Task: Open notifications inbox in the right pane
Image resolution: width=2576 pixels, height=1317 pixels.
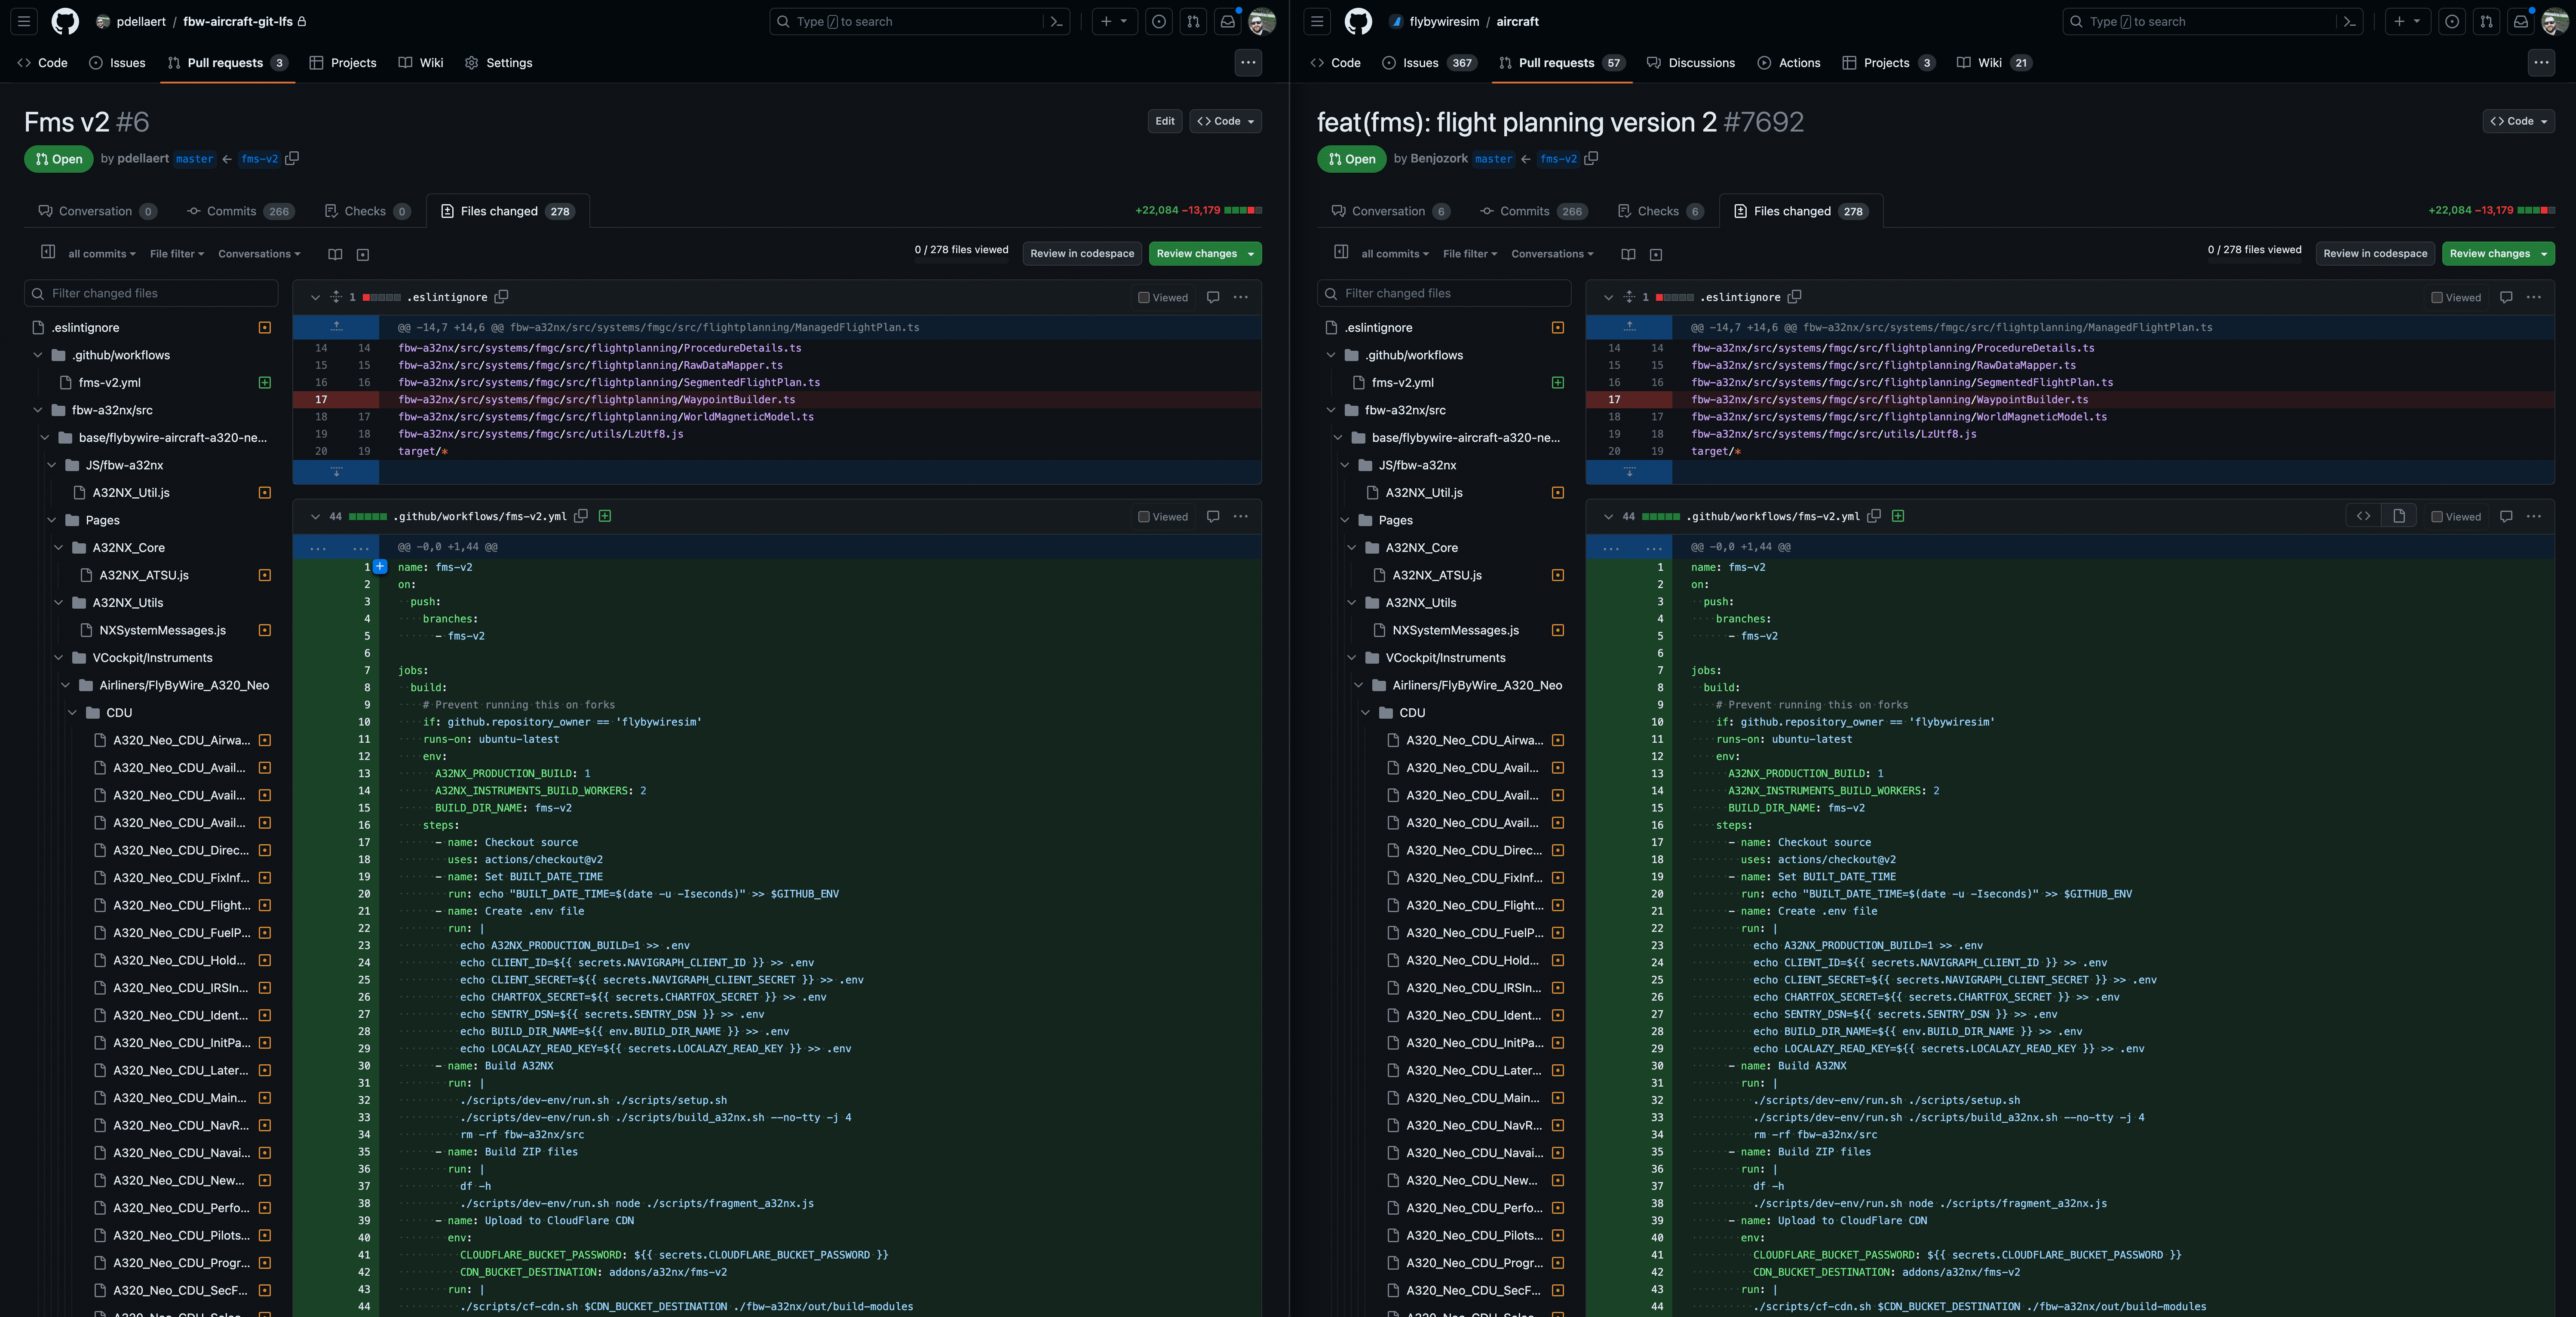Action: pyautogui.click(x=2521, y=21)
